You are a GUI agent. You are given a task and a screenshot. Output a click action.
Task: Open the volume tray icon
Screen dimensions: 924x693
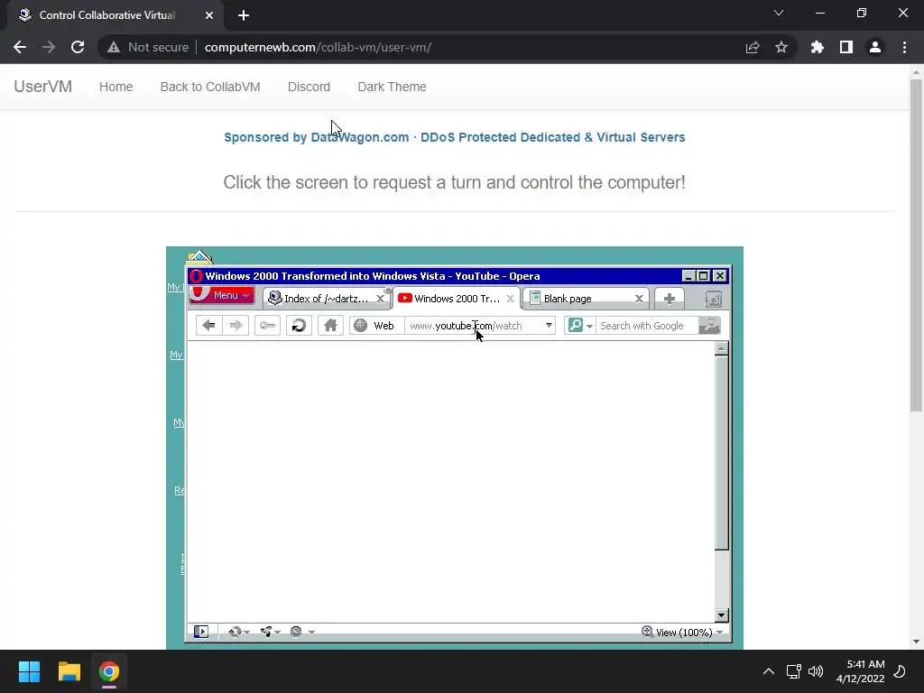(x=816, y=671)
